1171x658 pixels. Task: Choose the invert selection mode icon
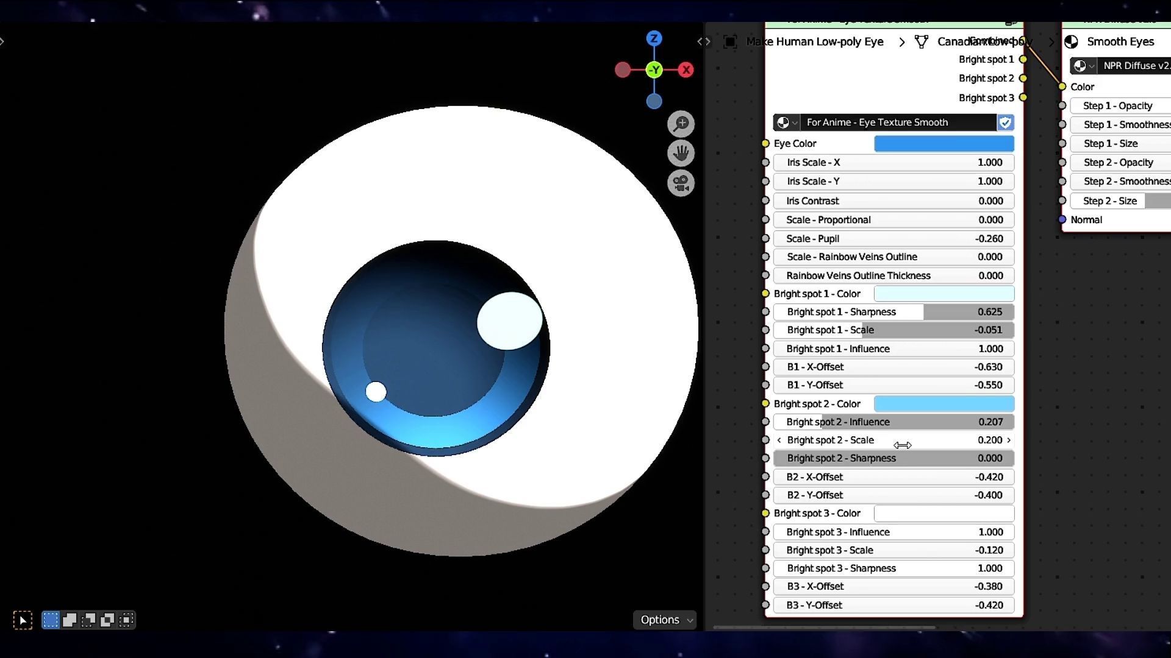pyautogui.click(x=107, y=620)
